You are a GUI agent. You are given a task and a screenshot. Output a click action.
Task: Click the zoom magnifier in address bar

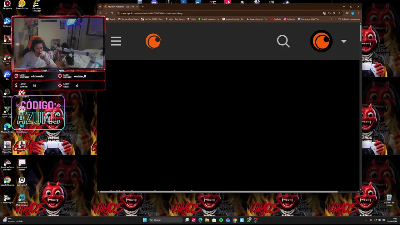point(334,13)
